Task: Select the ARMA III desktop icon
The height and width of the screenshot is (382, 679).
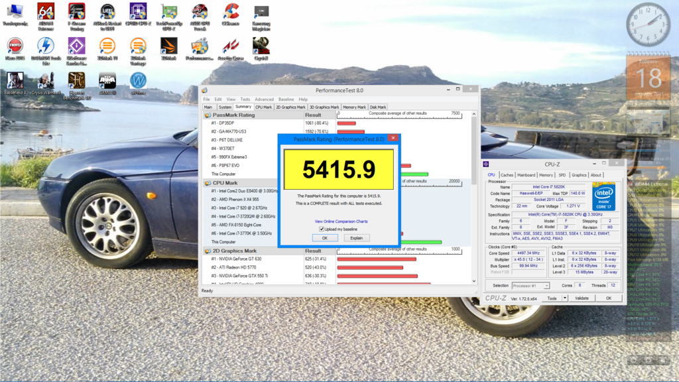Action: (107, 83)
